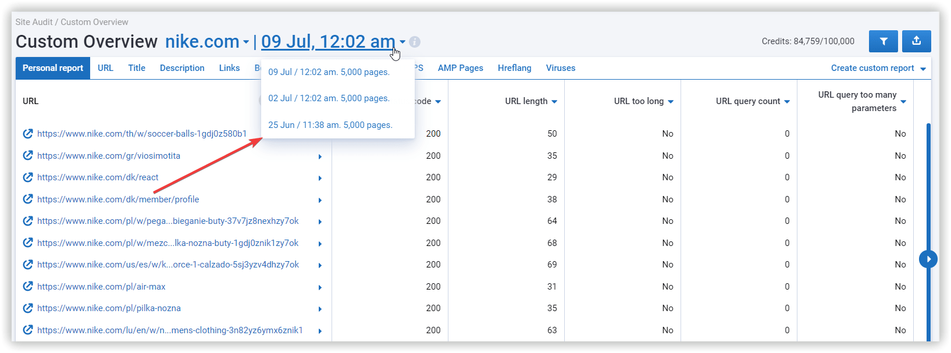Open external link icon for pl/air-max row
Screen dimensions: 951x353
[27, 286]
